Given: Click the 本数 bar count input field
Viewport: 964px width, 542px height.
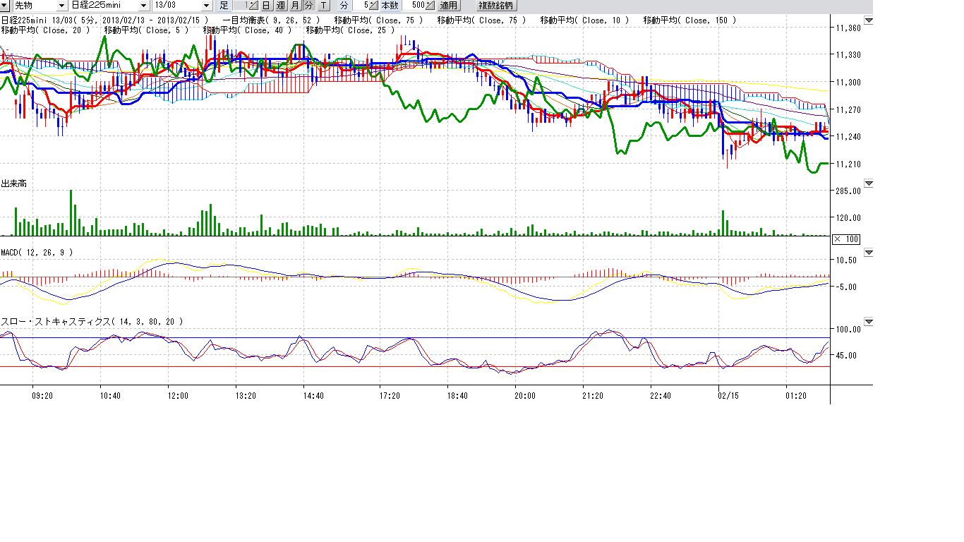Looking at the screenshot, I should pyautogui.click(x=418, y=6).
